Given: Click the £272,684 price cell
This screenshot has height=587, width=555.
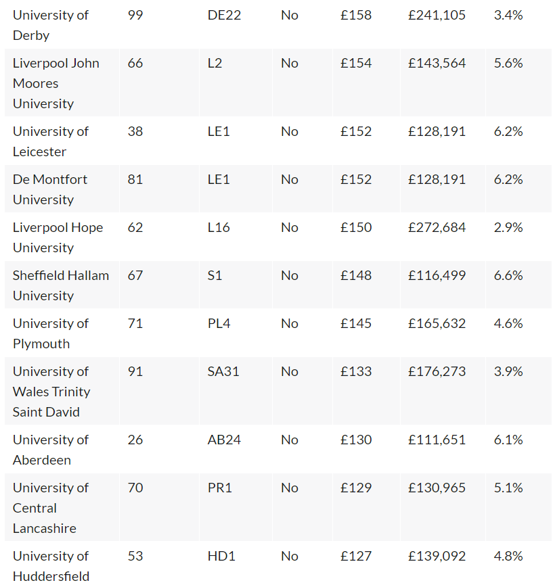Looking at the screenshot, I should (x=443, y=237).
